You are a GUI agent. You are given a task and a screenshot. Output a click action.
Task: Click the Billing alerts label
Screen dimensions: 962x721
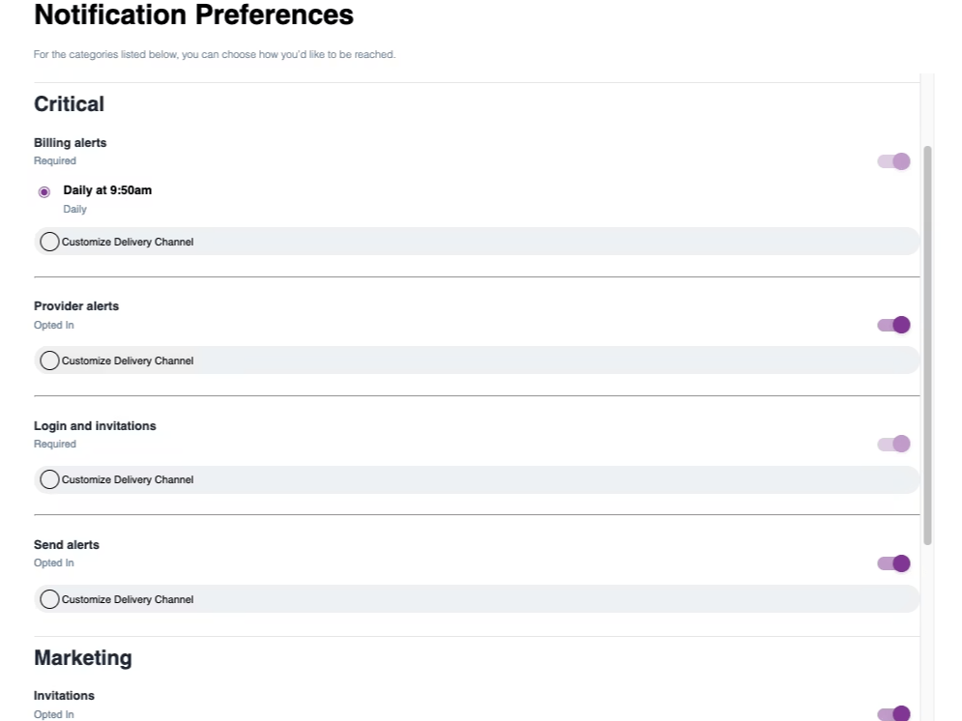pos(70,142)
